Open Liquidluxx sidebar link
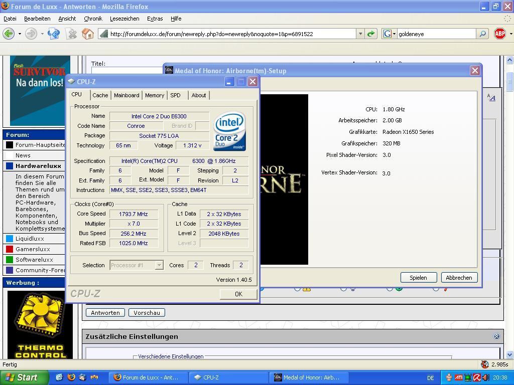Screen dimensions: 514x385 click(30, 238)
